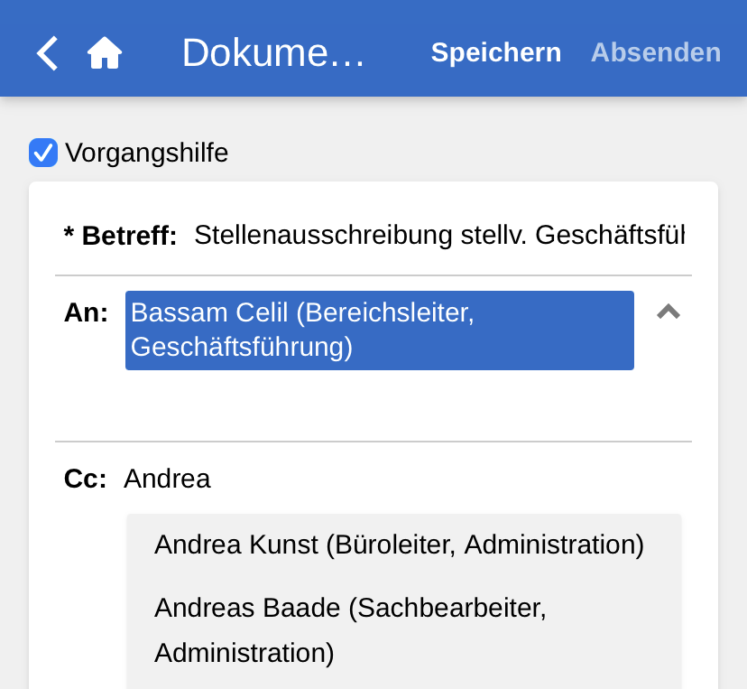Click the Vorgangshilfe label text
The height and width of the screenshot is (689, 747).
click(146, 154)
